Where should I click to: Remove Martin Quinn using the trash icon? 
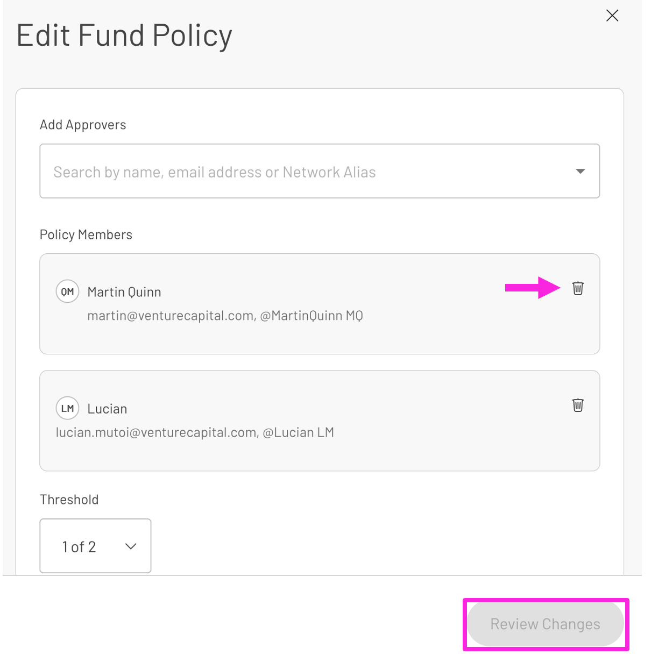[578, 289]
